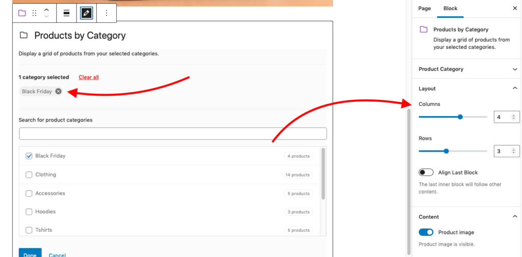Move block down with the down arrow
The height and width of the screenshot is (257, 522).
coord(46,16)
